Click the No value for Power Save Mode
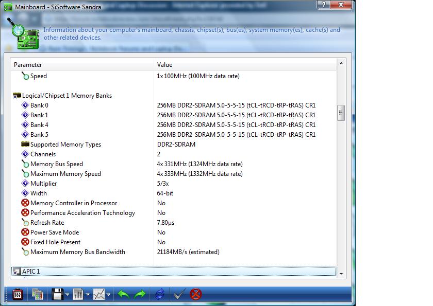The height and width of the screenshot is (306, 433). pos(161,232)
